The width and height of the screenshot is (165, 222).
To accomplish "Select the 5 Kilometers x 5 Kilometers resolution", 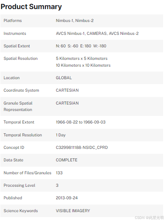I will pos(82,58).
